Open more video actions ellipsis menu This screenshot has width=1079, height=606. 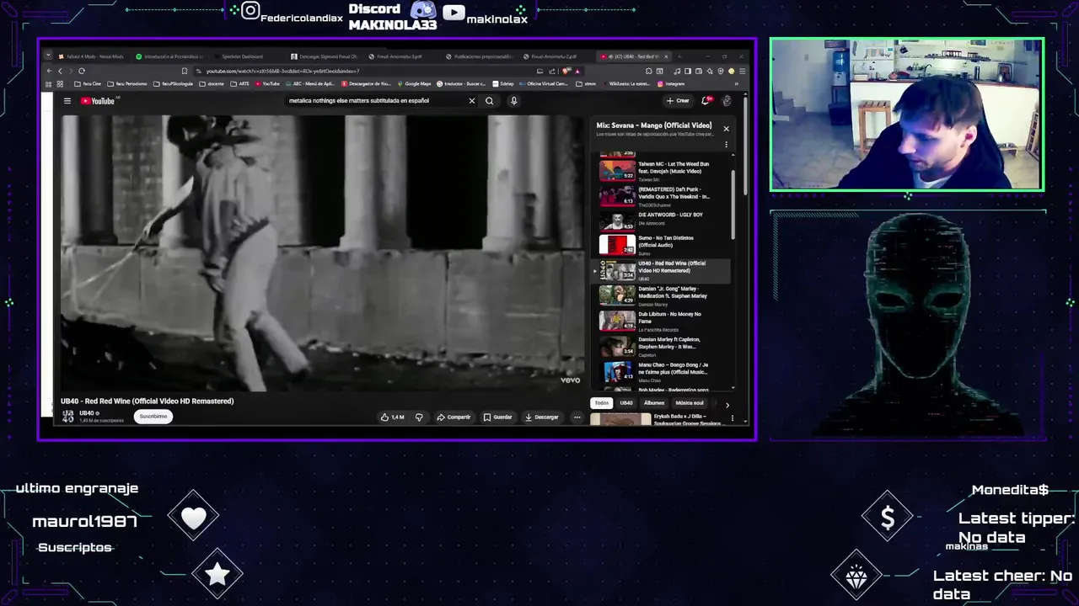click(x=577, y=417)
